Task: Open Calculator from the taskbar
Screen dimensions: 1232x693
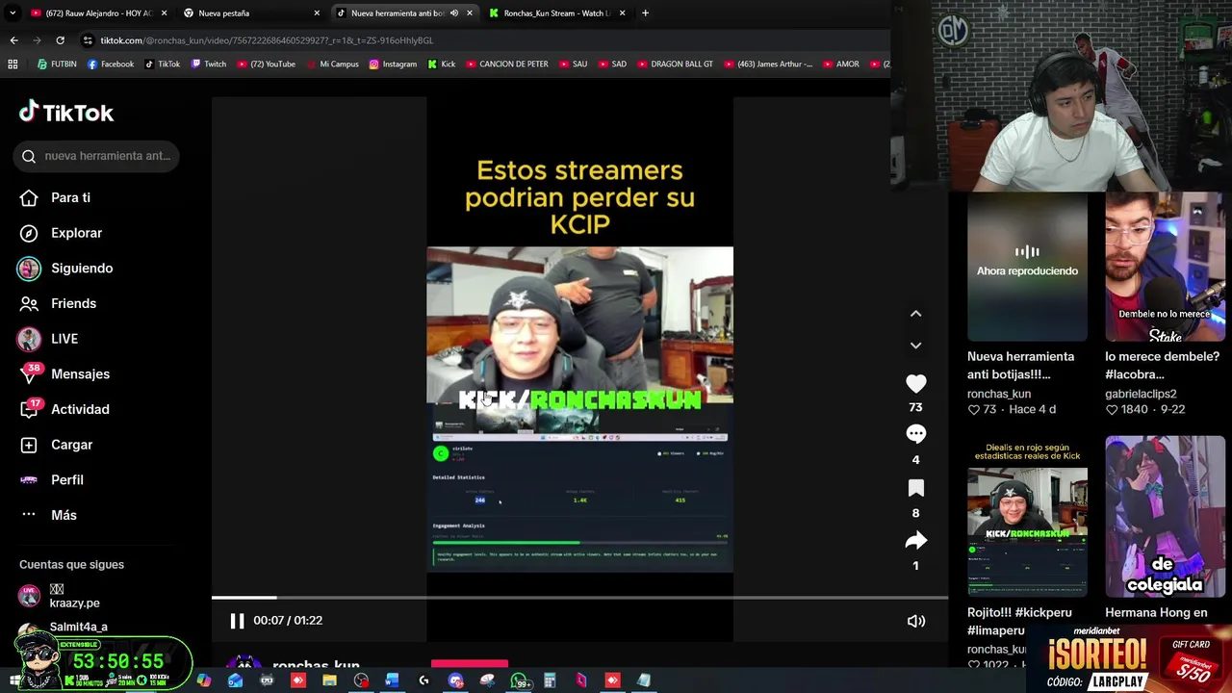Action: pos(550,680)
